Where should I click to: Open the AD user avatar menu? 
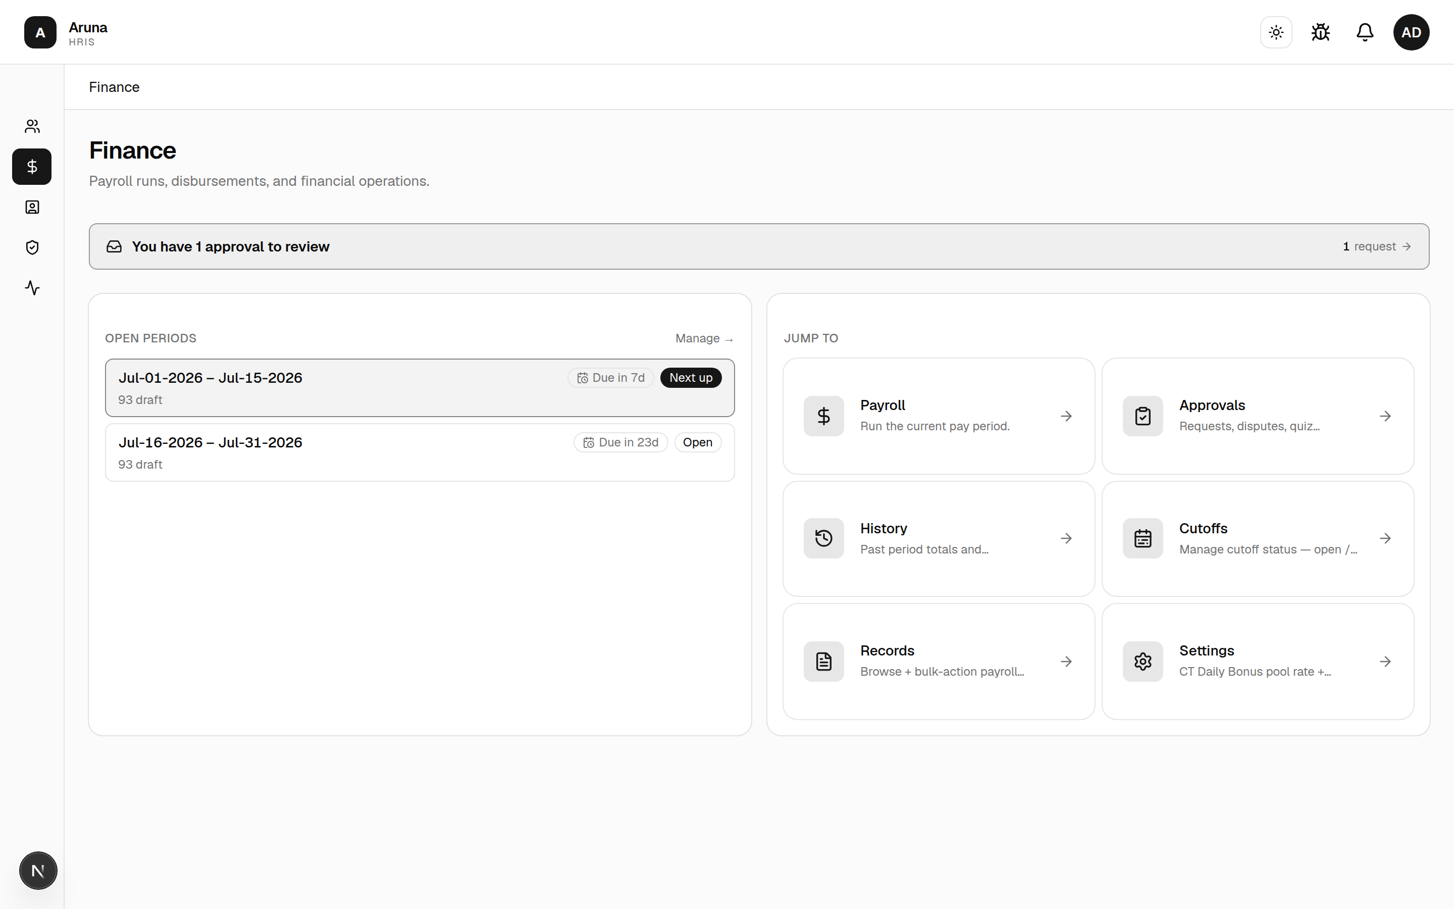coord(1412,32)
